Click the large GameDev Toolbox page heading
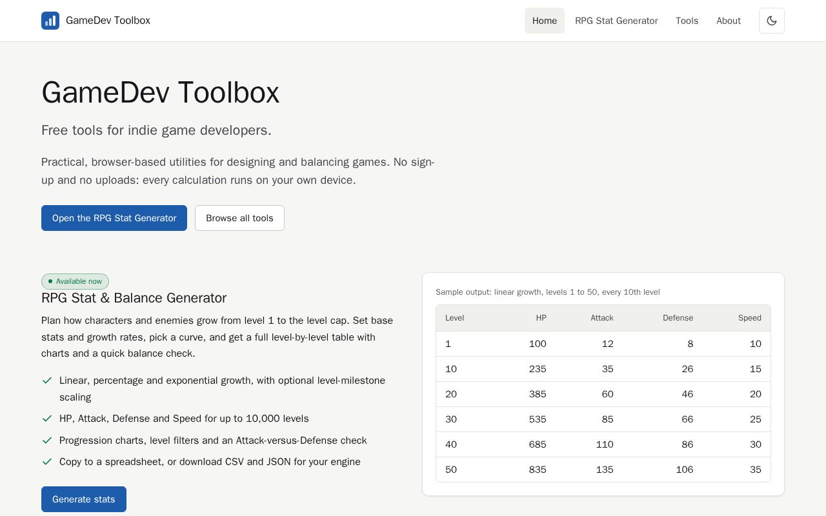Viewport: 826px width, 516px height. (x=160, y=92)
